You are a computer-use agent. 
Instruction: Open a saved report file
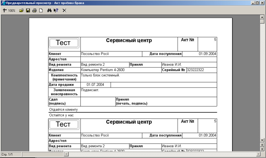point(22,10)
